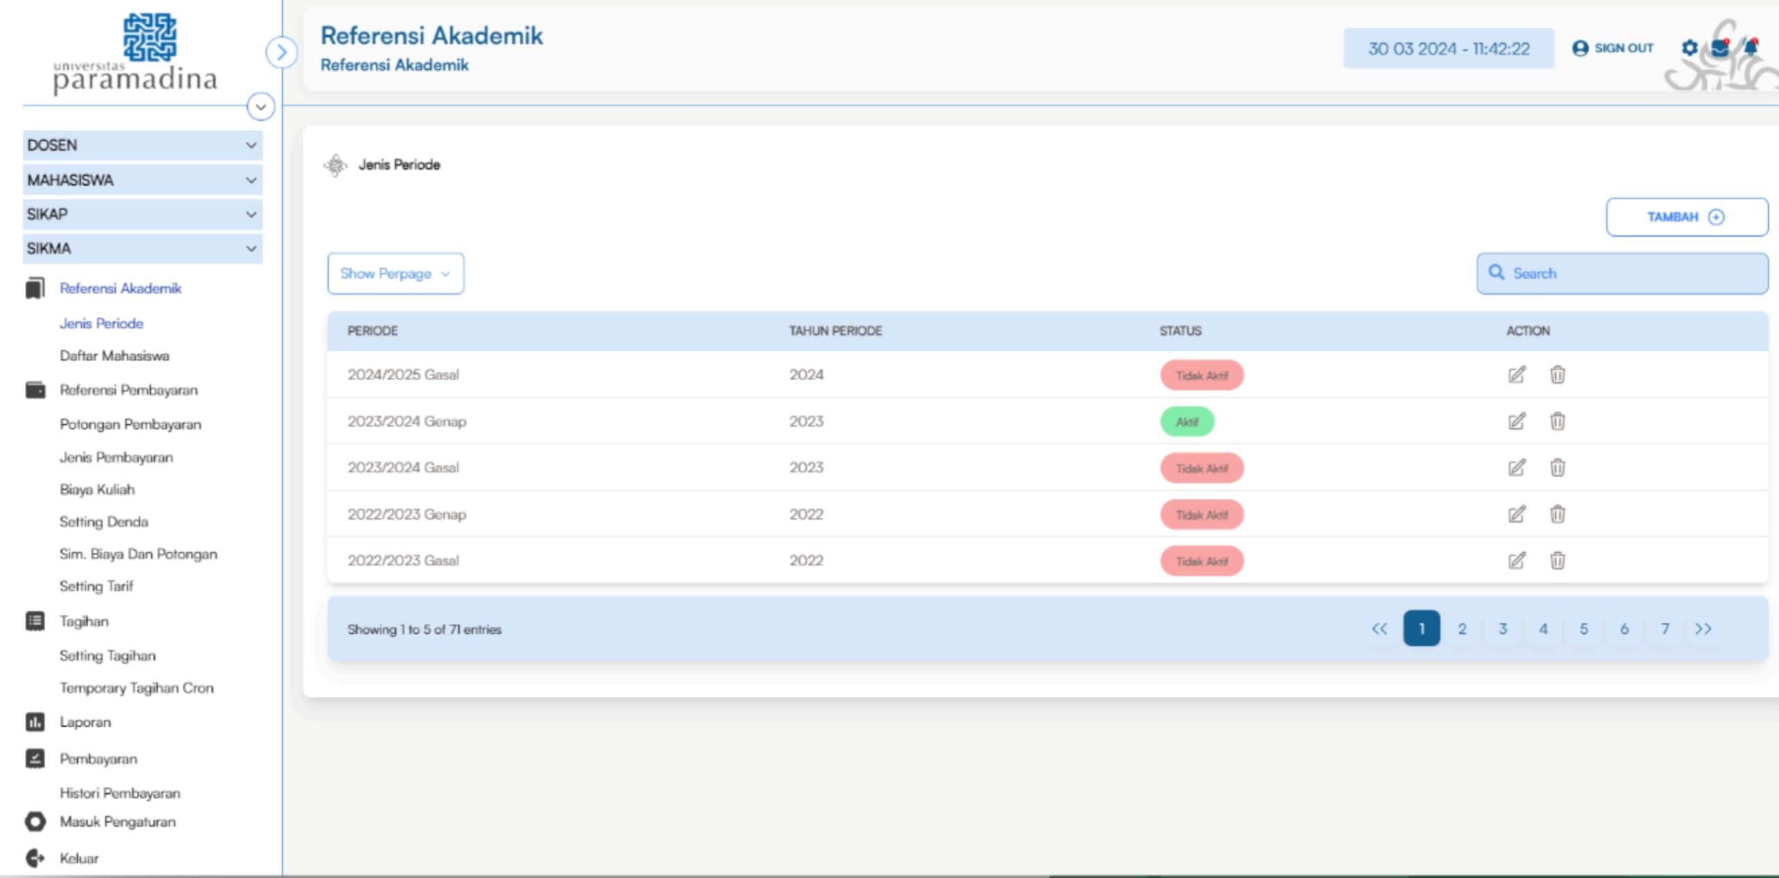Go to pagination page 7
Screen dimensions: 1779x878
(1665, 629)
